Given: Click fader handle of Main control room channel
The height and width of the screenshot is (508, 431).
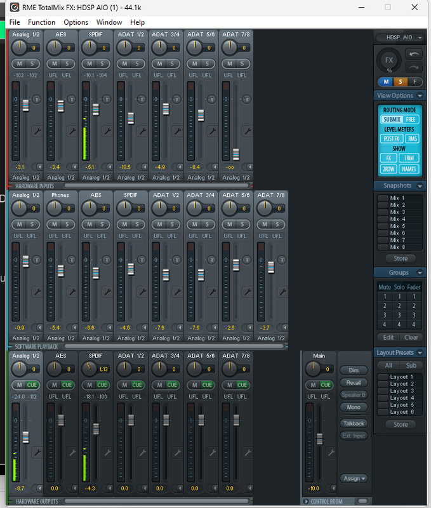Looking at the screenshot, I should click(x=320, y=439).
